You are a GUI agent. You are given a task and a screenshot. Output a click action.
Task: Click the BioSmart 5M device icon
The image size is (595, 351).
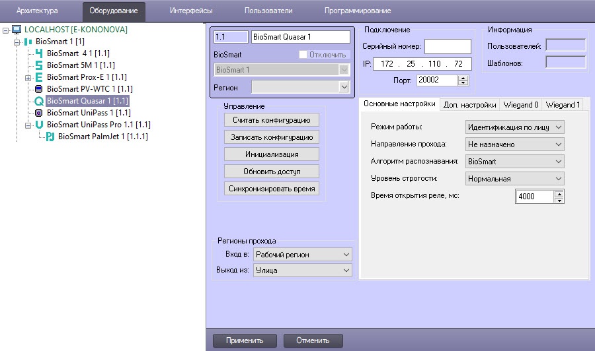38,65
